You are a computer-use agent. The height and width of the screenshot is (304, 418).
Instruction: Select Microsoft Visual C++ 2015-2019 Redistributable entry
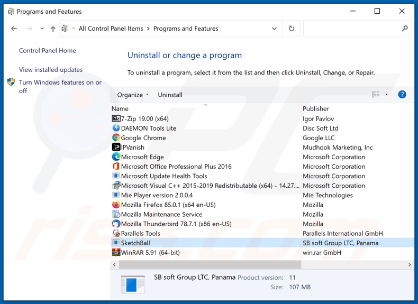pyautogui.click(x=210, y=186)
